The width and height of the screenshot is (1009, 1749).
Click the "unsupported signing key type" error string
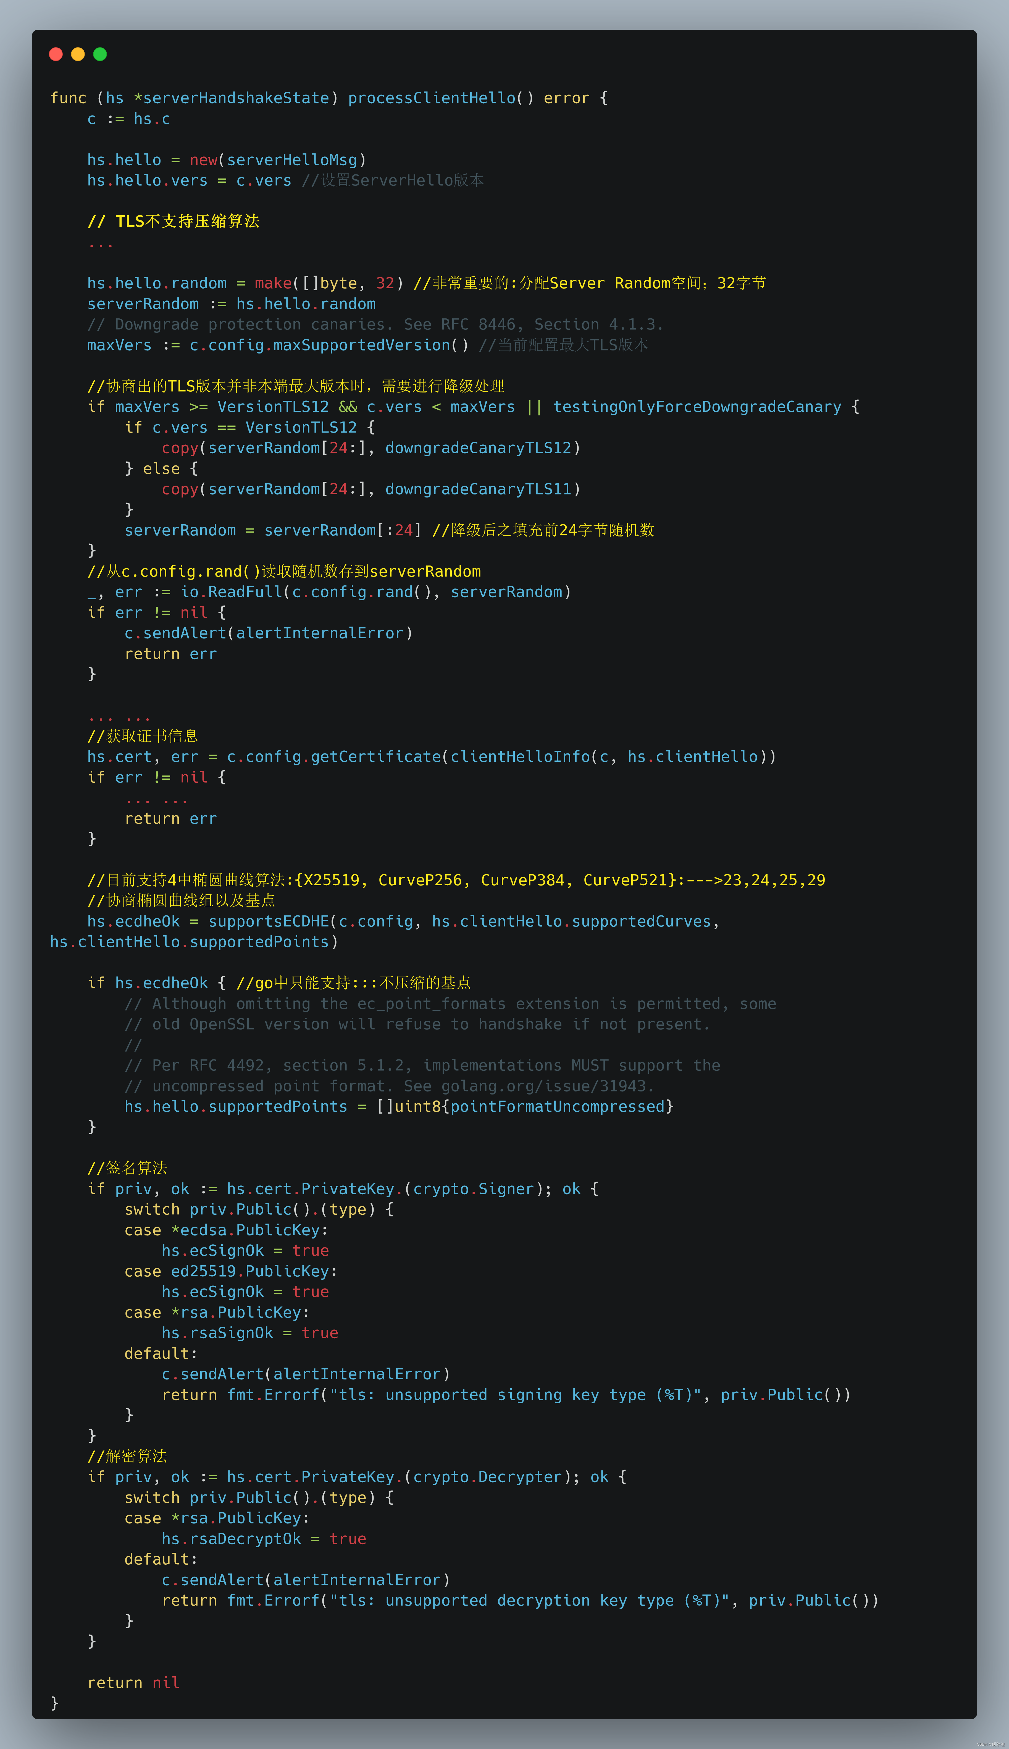516,1395
